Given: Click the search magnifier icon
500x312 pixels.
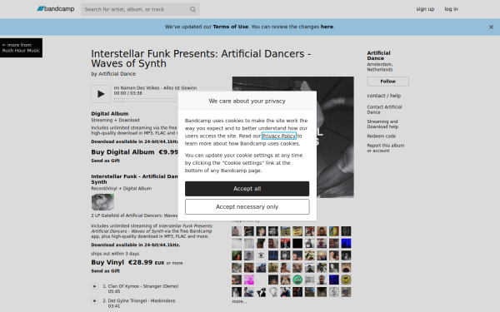Looking at the screenshot, I should pyautogui.click(x=192, y=9).
